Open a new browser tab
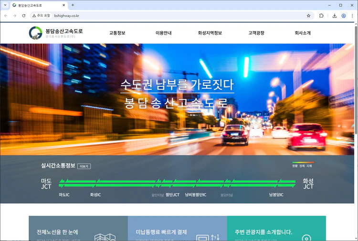This screenshot has height=241, width=358. (73, 5)
